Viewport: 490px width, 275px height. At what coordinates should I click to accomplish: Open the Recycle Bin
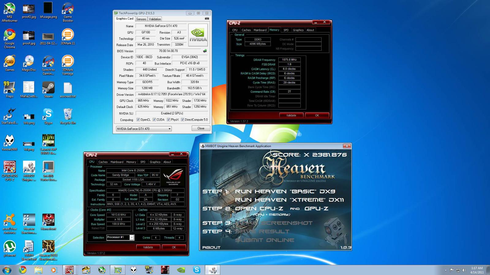(68, 116)
